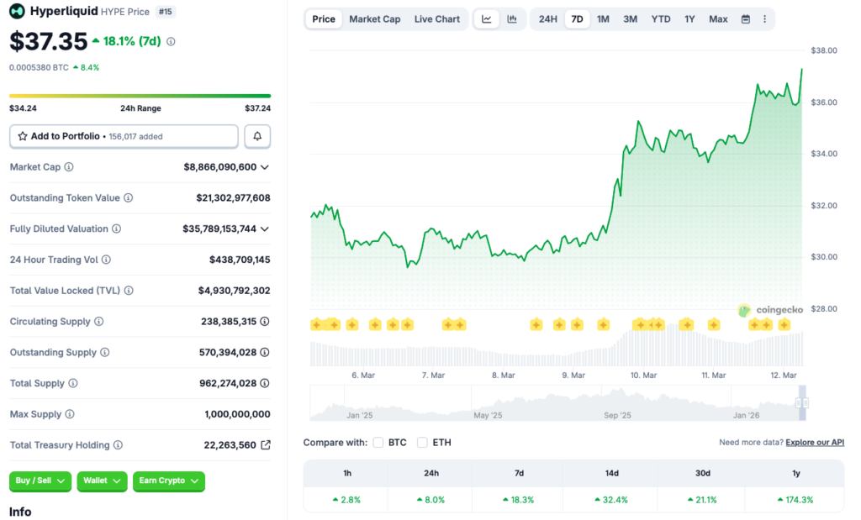The width and height of the screenshot is (861, 520).
Task: Enable the ETH comparison checkbox
Action: coord(422,443)
